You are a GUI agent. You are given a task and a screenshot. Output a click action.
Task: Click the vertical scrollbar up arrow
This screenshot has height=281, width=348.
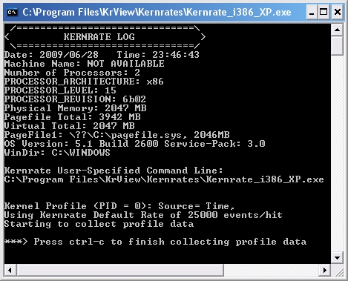337,30
